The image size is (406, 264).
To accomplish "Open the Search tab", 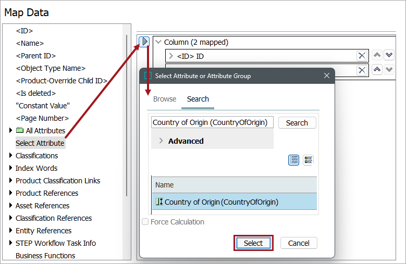I will click(x=198, y=99).
